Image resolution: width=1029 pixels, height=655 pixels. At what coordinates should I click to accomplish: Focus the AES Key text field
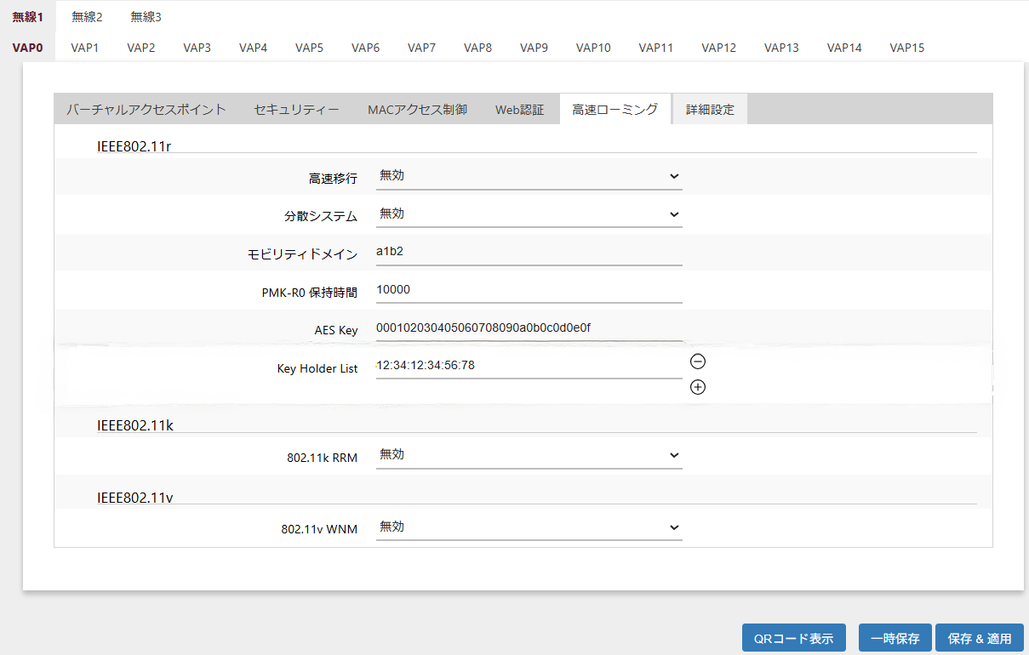529,329
